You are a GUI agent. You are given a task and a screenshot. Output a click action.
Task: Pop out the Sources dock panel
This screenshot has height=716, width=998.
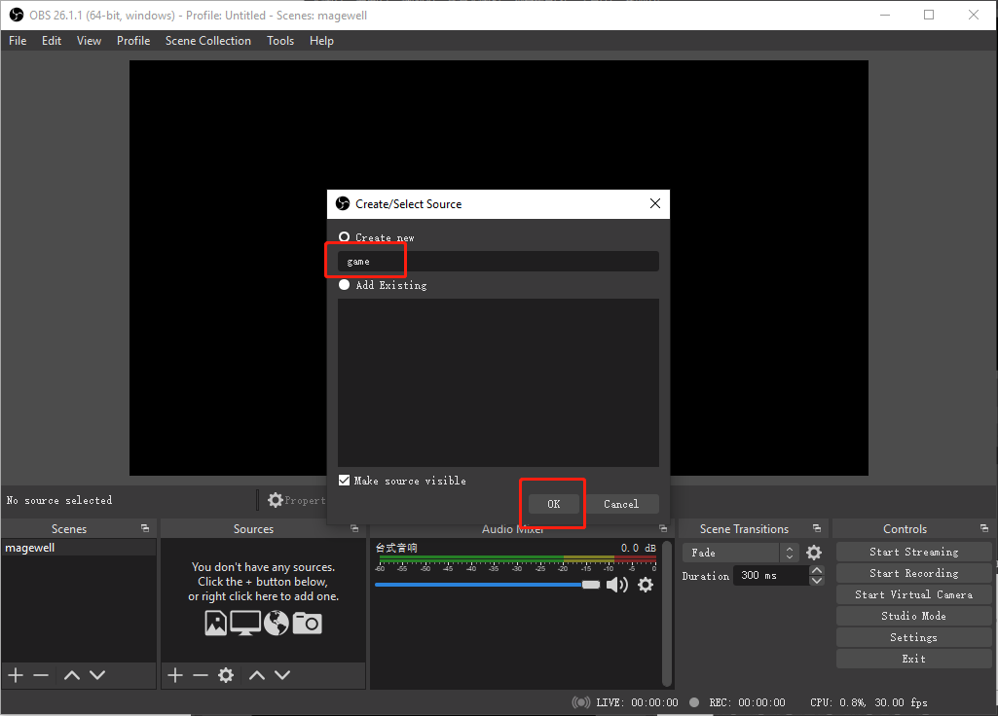point(354,528)
